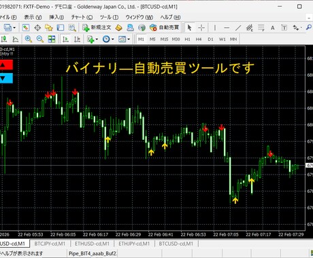Select the horizontal line drawing tool
313x258 pixels.
tap(227, 28)
